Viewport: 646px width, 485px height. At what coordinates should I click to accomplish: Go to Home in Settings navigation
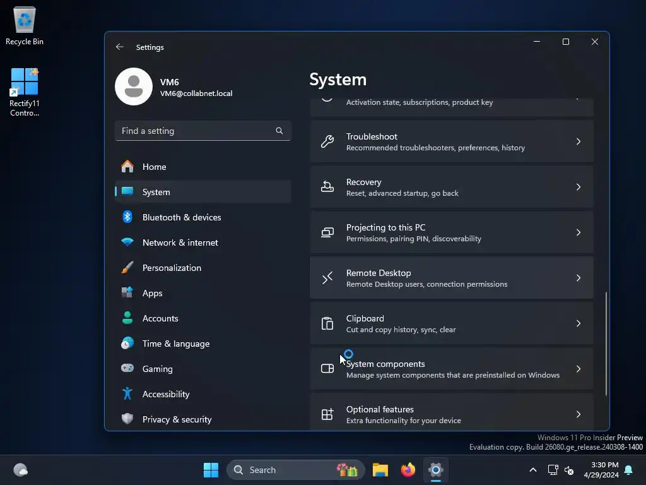[203, 167]
